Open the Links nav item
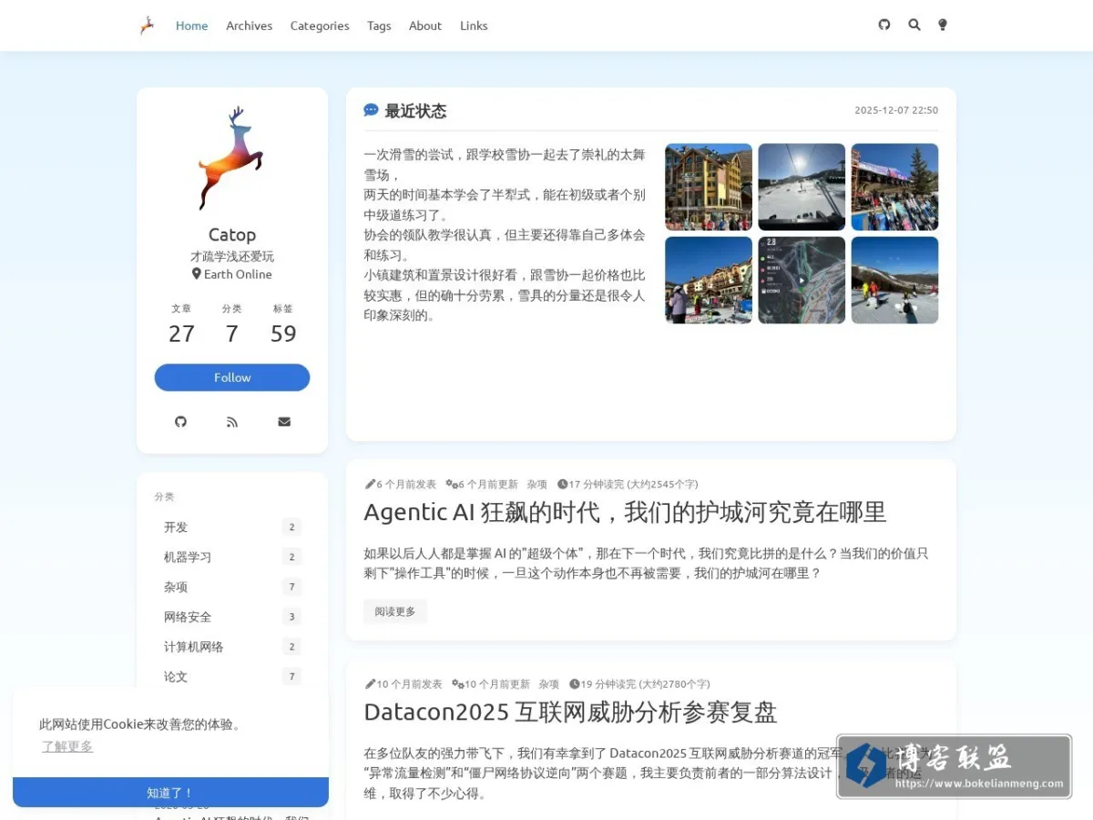The width and height of the screenshot is (1093, 820). point(474,26)
